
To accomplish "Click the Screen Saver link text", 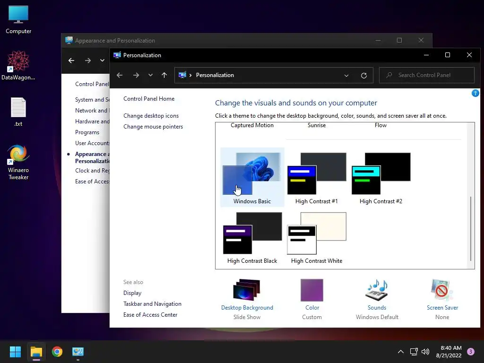I will (x=442, y=308).
